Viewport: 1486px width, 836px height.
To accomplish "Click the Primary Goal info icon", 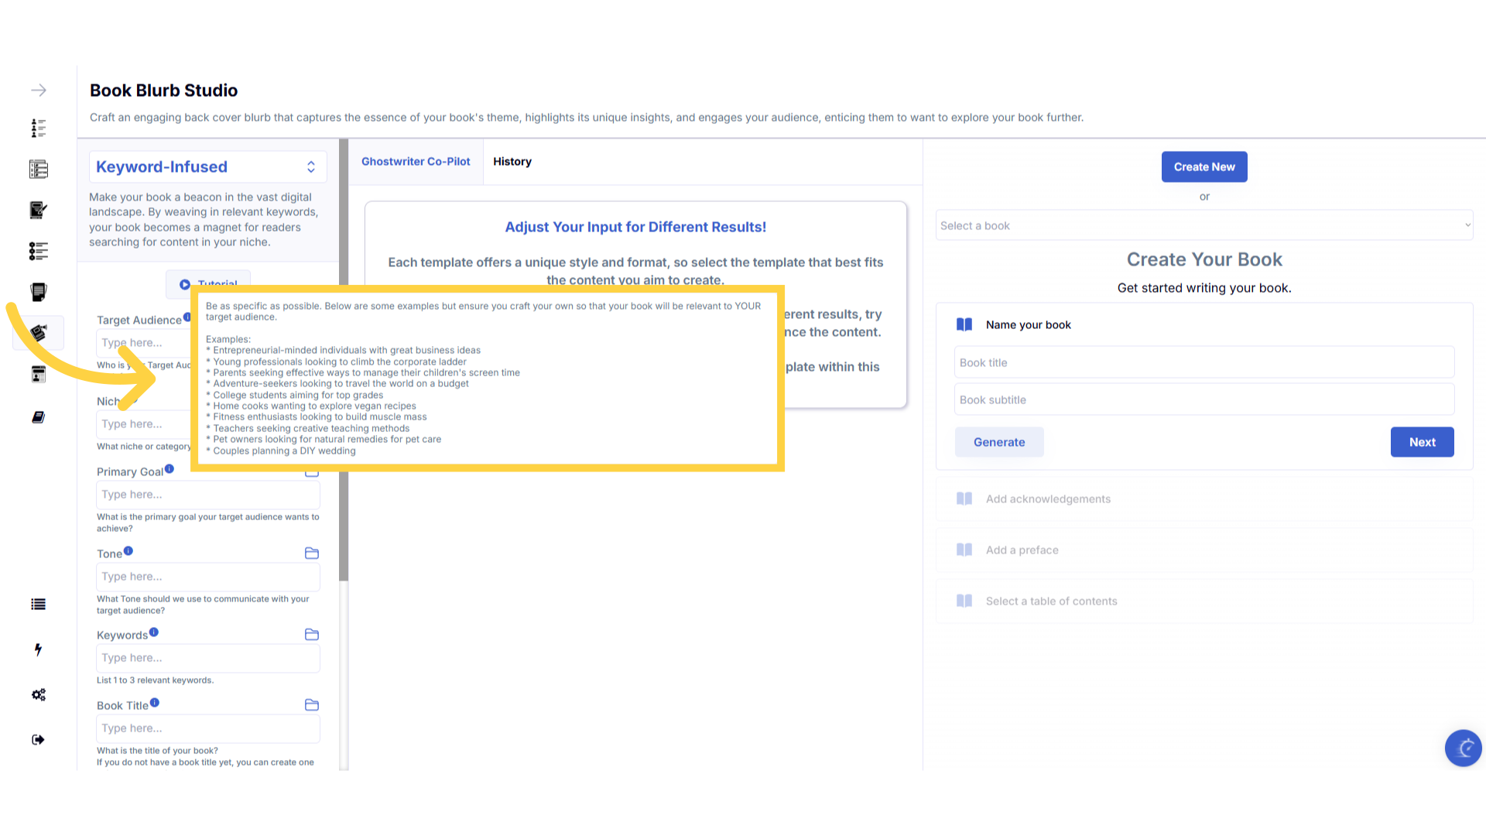I will click(169, 469).
